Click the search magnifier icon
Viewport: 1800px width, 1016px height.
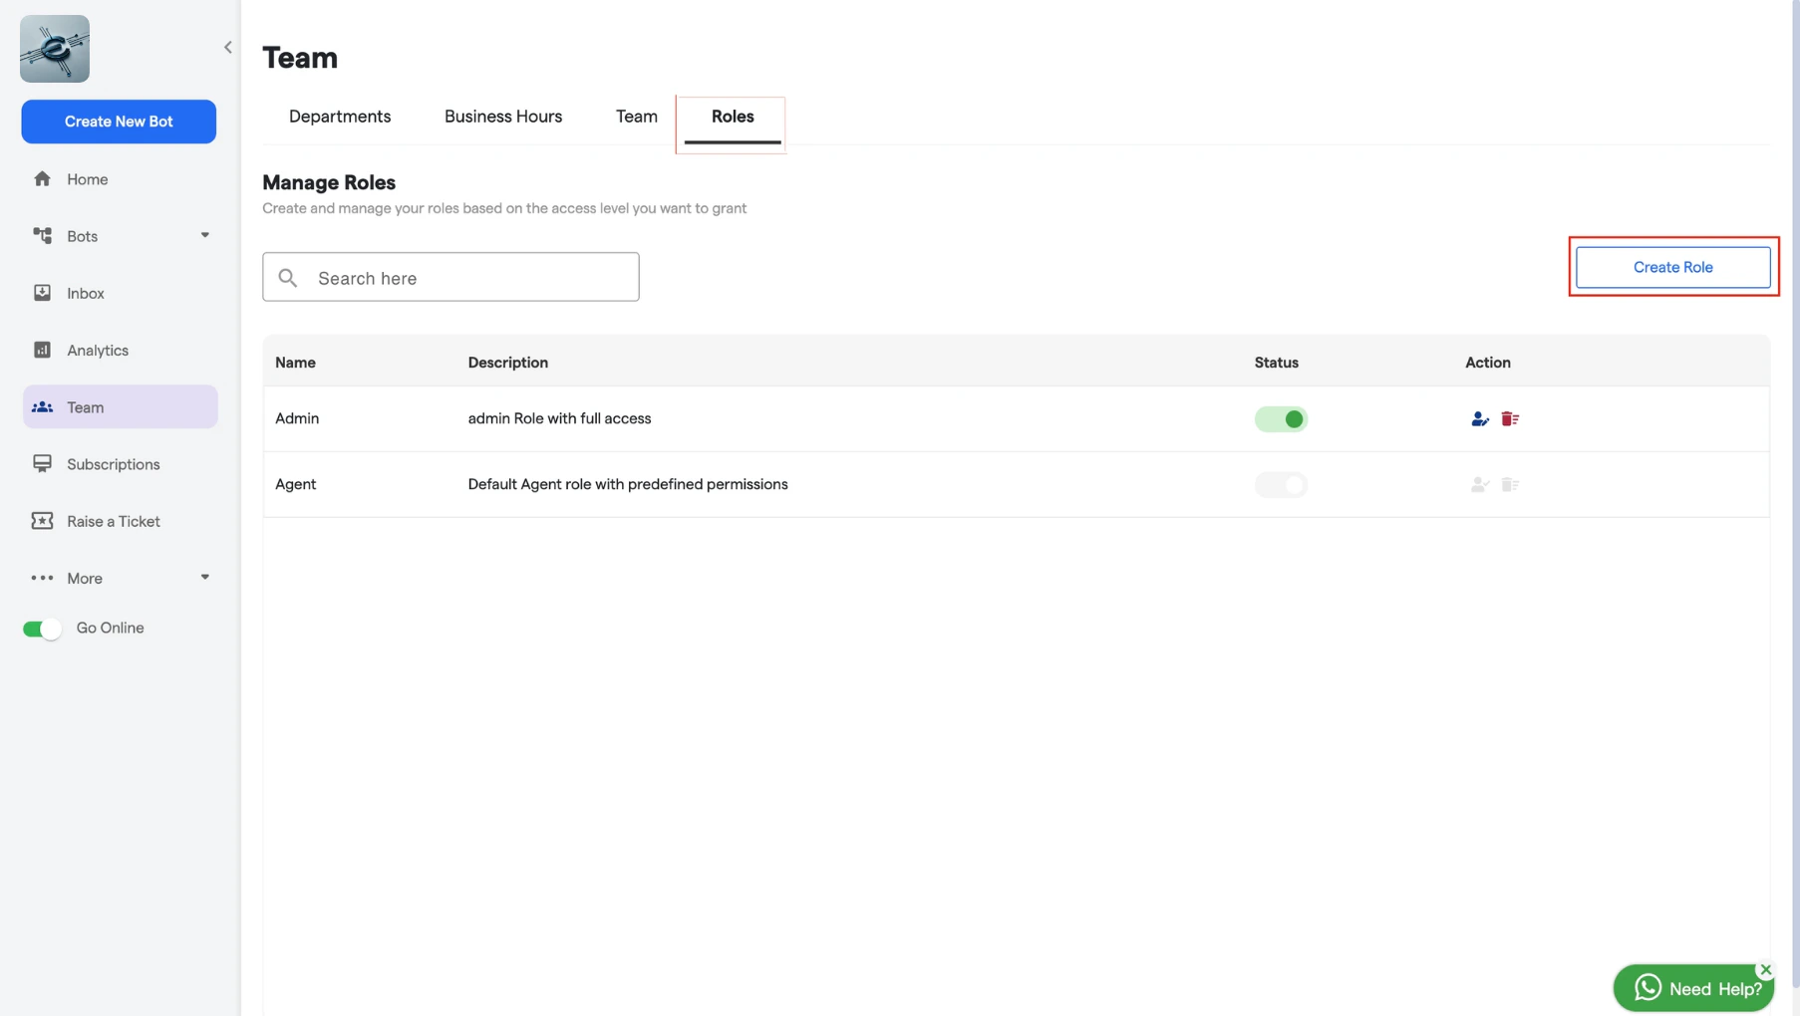(x=288, y=278)
